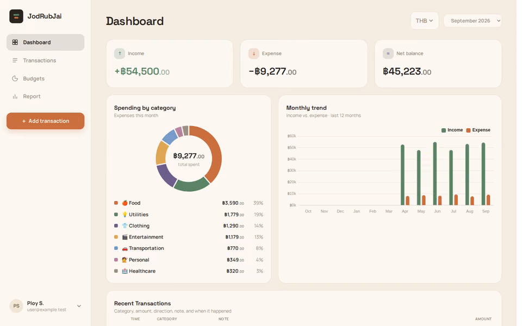Screen dimensions: 522x326
Task: Toggle the Expense series in chart legend
Action: [x=478, y=130]
